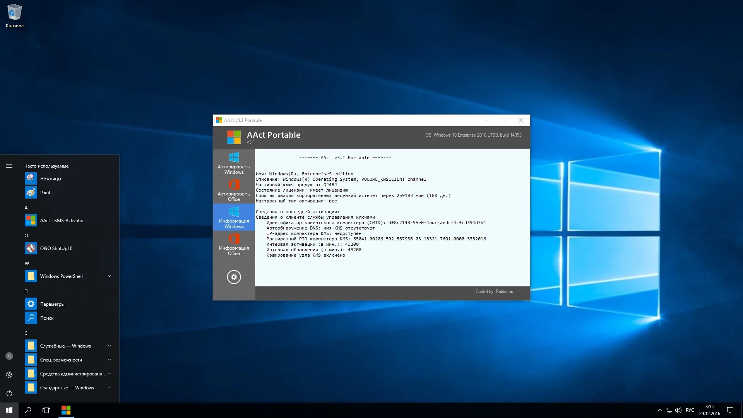This screenshot has width=743, height=418.
Task: Open Action Center notifications icon
Action: [x=730, y=410]
